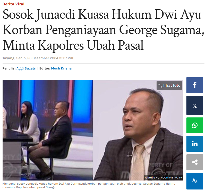This screenshot has width=206, height=190.
Task: Share article on LinkedIn
Action: click(195, 144)
